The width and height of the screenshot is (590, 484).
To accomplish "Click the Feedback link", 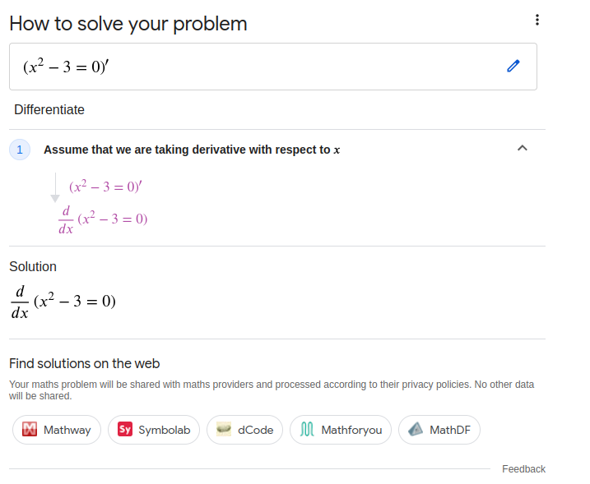I will tap(523, 469).
